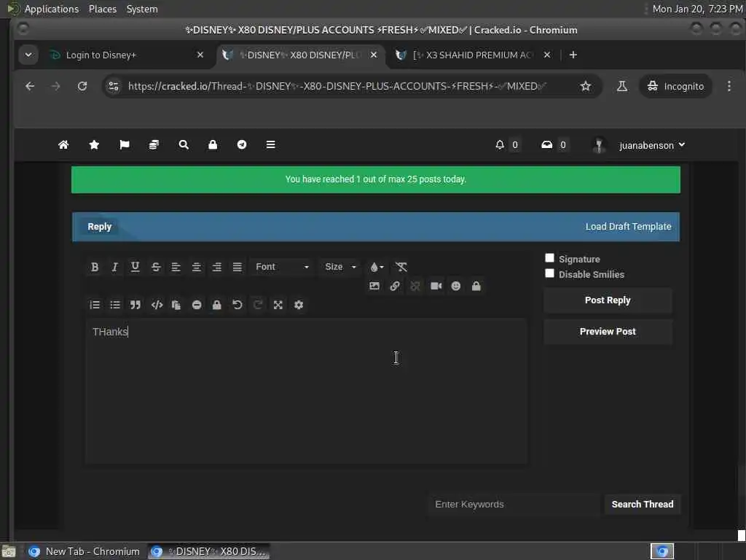746x560 pixels.
Task: Reload the current page
Action: click(82, 86)
